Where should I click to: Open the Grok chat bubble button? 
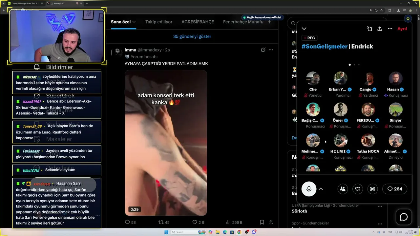[404, 217]
